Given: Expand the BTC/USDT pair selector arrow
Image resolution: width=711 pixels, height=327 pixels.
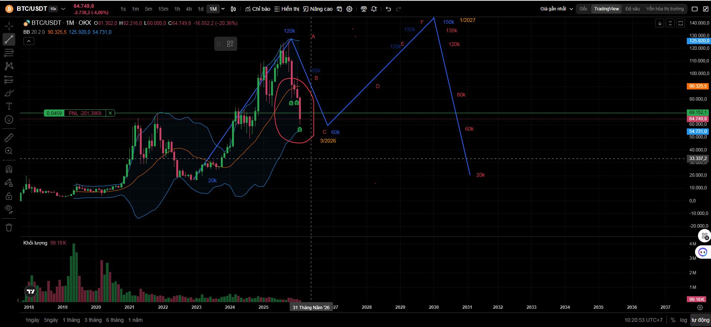Looking at the screenshot, I should click(63, 9).
